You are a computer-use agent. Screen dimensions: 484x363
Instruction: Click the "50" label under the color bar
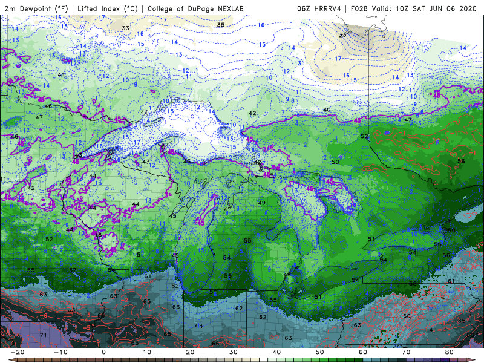(320, 352)
